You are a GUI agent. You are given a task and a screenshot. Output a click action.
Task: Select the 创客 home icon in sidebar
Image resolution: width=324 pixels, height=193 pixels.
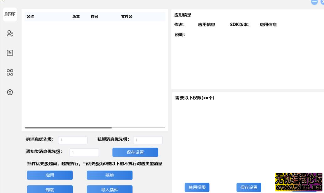pos(10,14)
